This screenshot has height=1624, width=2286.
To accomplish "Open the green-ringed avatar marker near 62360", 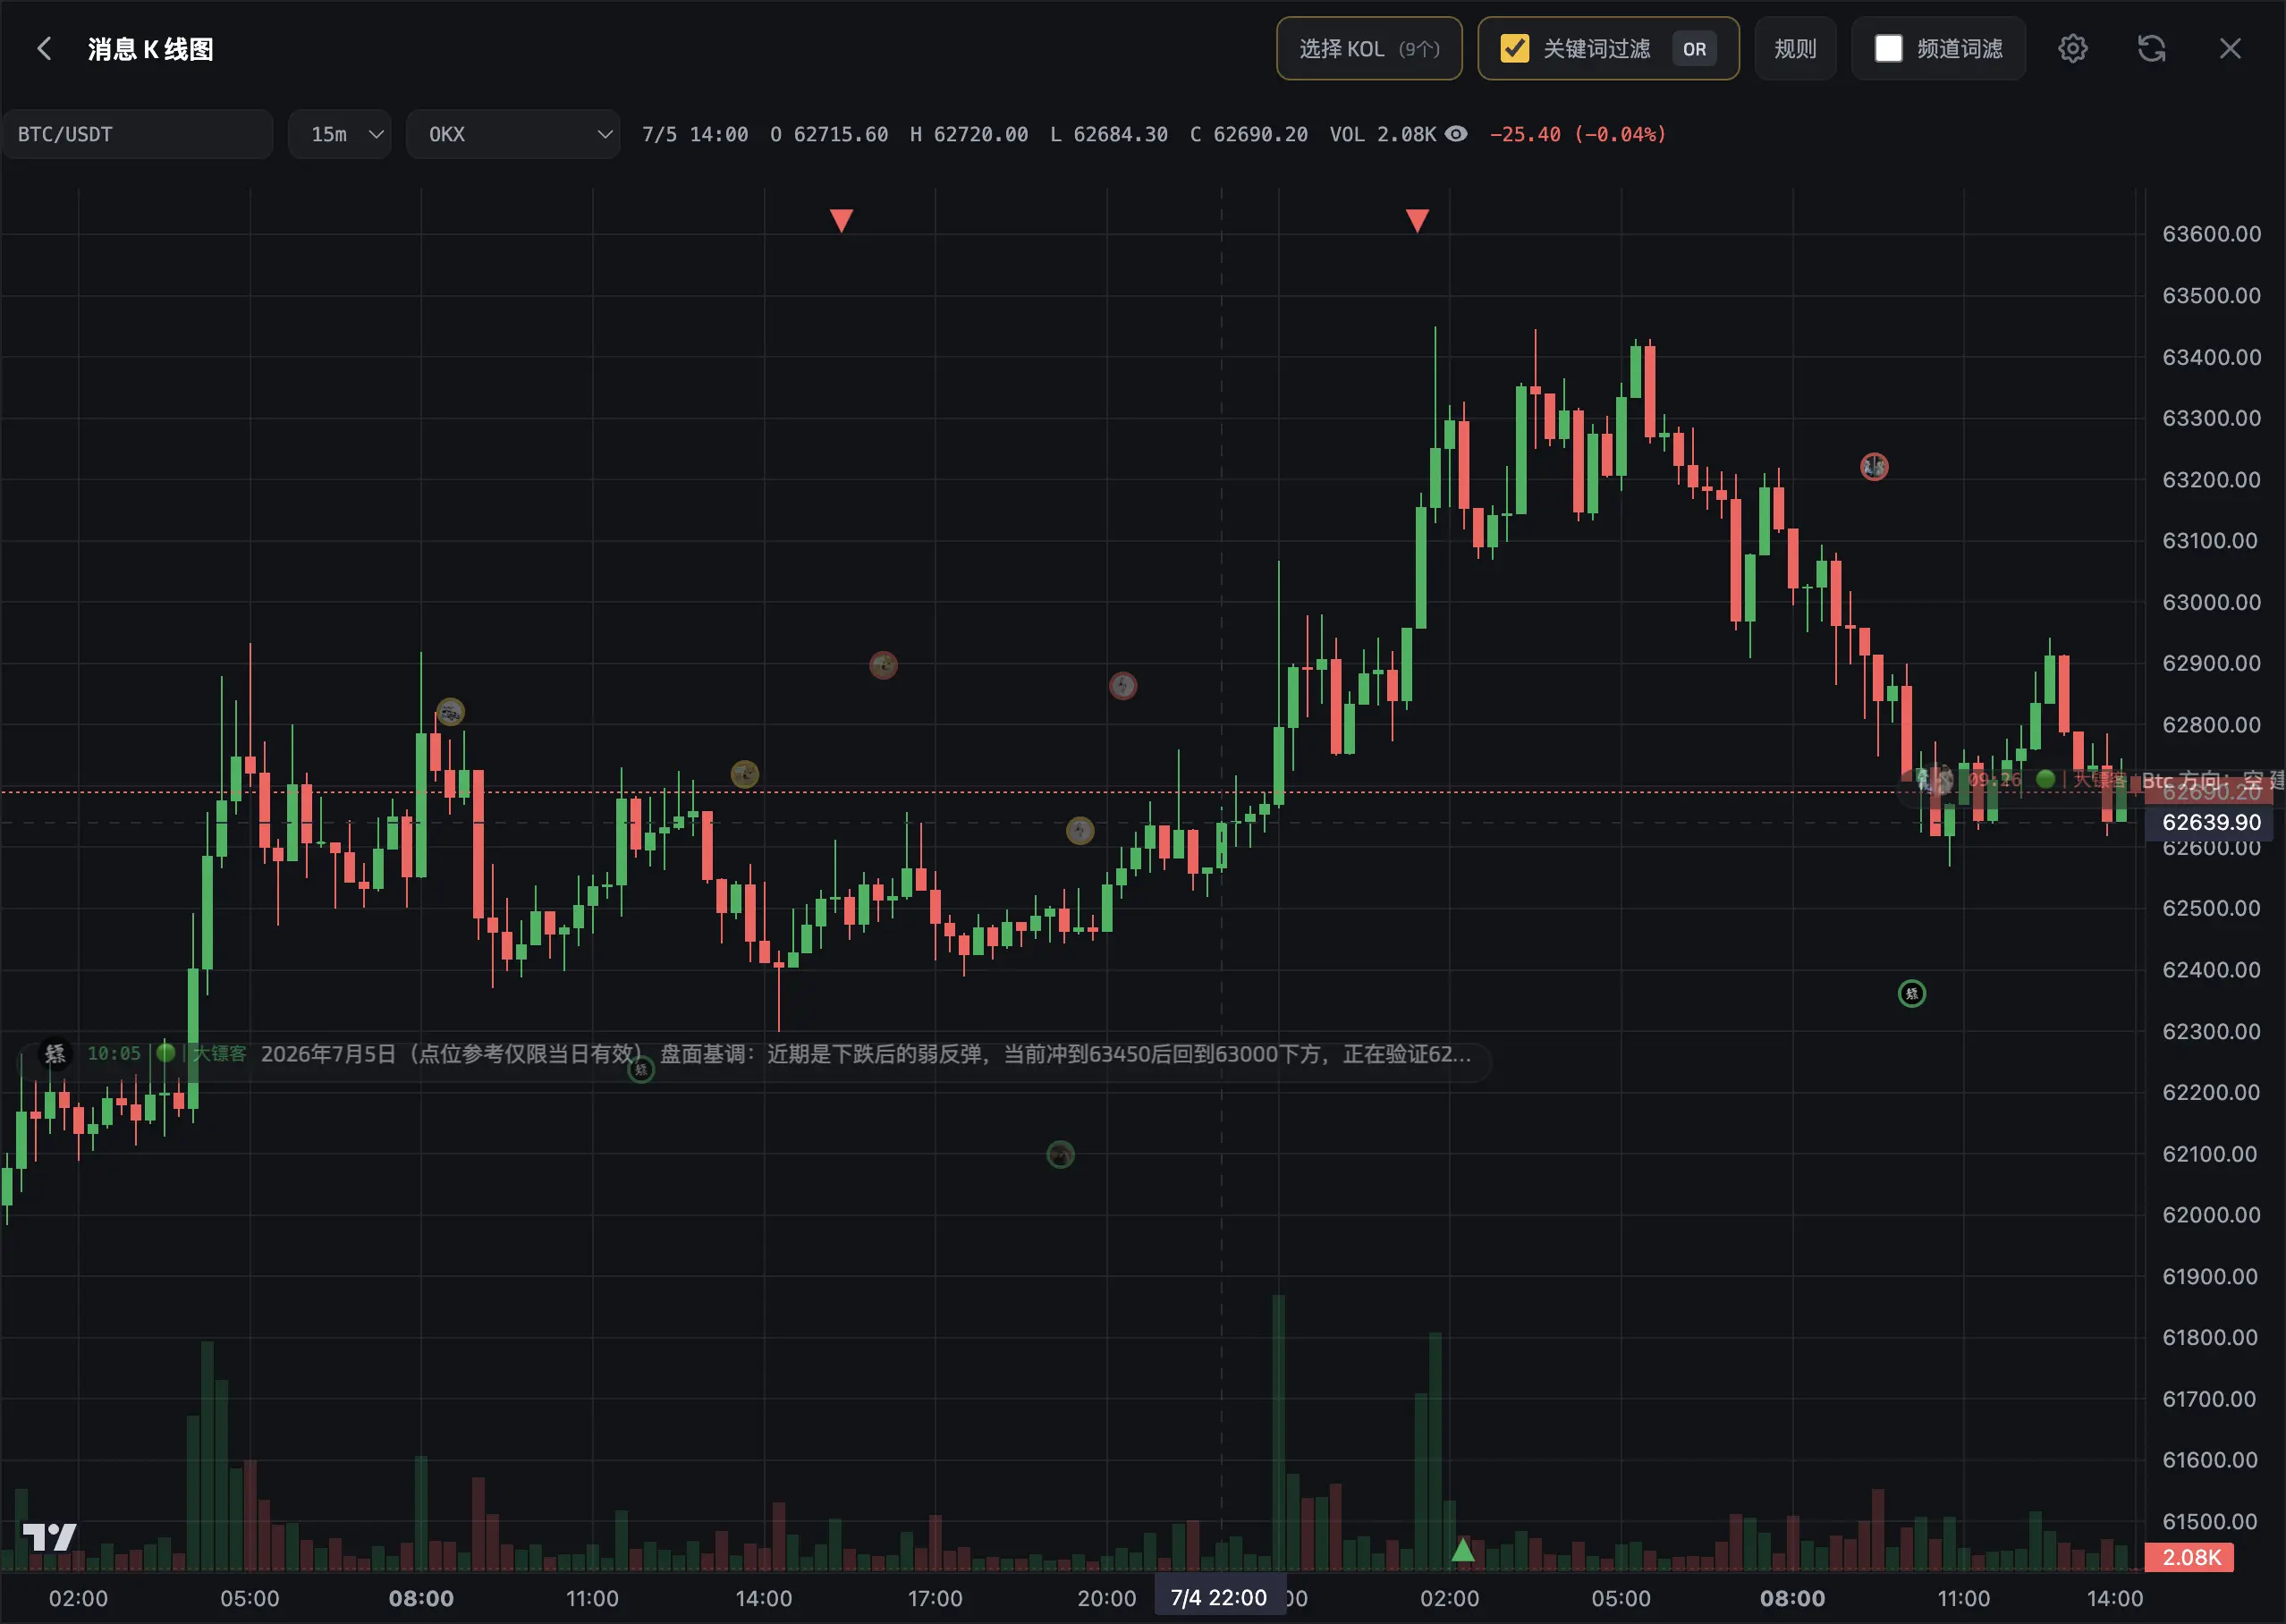I will 1912,993.
